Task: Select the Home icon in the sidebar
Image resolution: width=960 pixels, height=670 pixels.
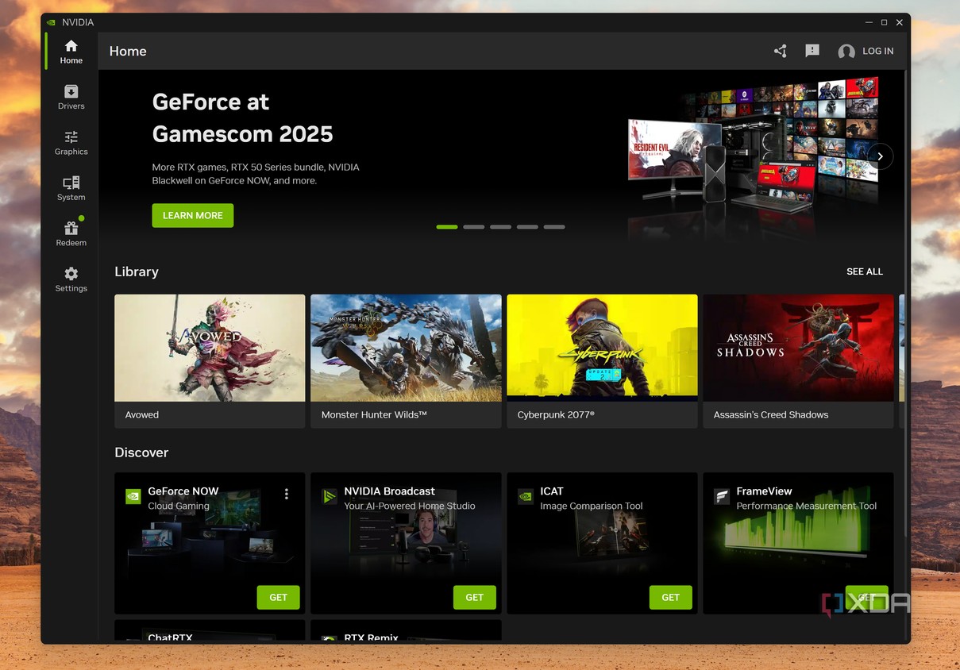Action: (x=71, y=50)
